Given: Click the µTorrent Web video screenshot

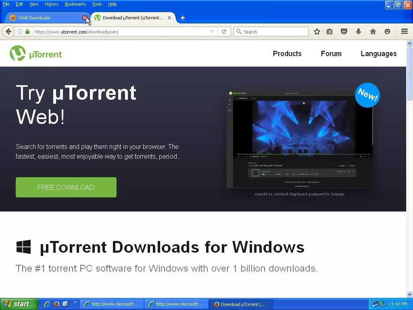Looking at the screenshot, I should [300, 139].
